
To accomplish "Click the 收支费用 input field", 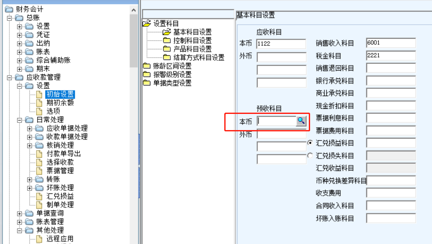I will click(391, 193).
